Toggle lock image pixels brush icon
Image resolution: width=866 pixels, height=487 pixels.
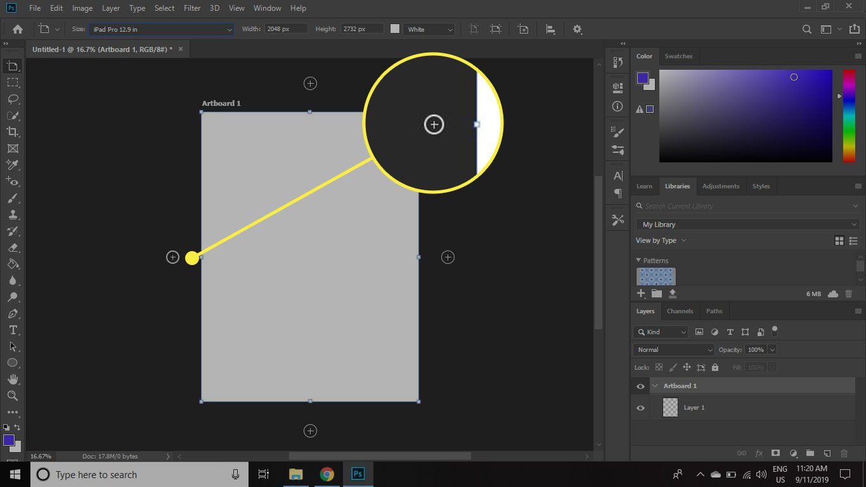pyautogui.click(x=673, y=367)
